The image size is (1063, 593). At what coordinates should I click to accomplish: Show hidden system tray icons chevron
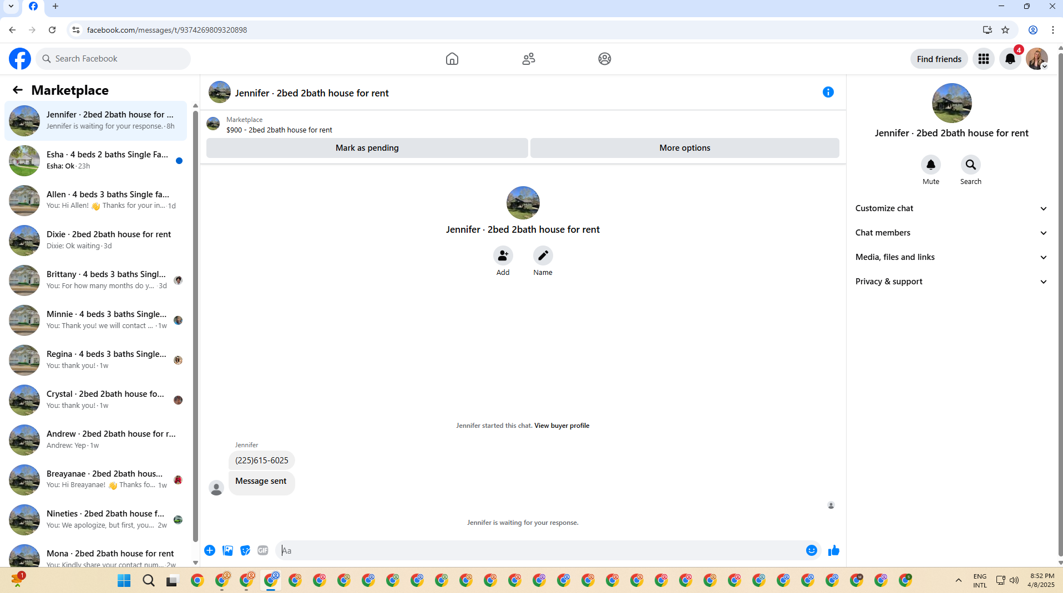pos(958,580)
